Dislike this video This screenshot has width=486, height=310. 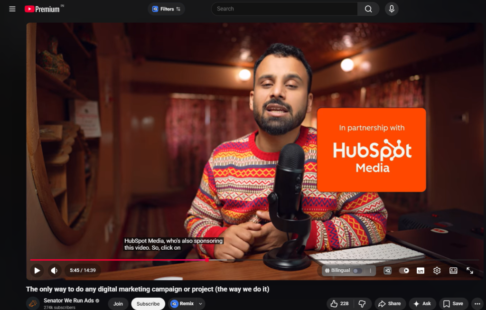[x=362, y=304]
